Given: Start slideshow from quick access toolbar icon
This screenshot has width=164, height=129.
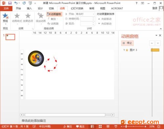Looking at the screenshot, I should (x=30, y=3).
